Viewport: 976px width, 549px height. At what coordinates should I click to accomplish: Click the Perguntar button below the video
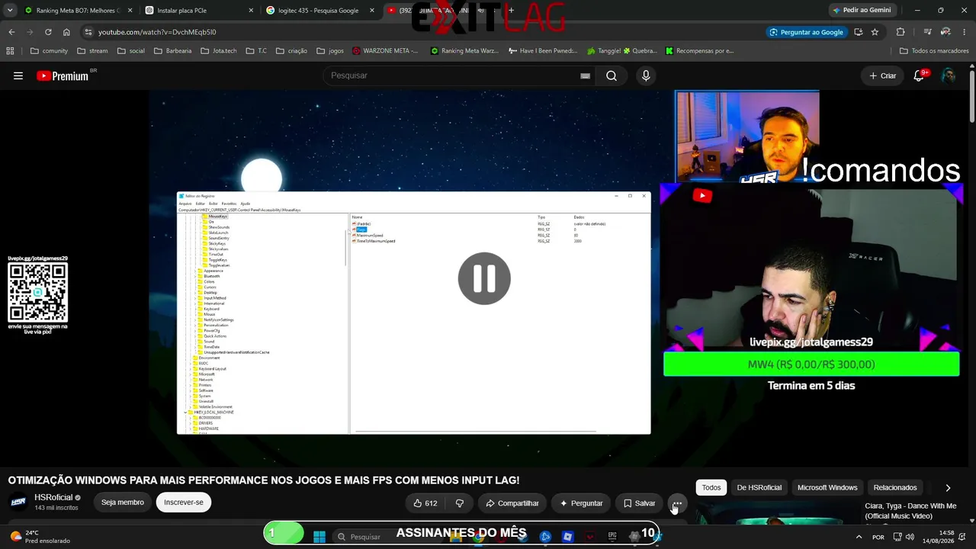click(x=581, y=503)
